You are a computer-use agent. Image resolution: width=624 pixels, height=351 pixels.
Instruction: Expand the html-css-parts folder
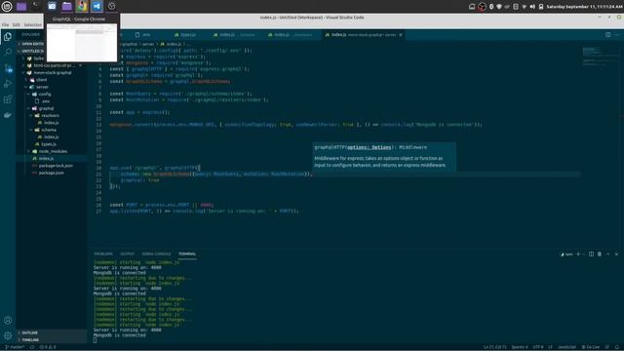[x=52, y=65]
